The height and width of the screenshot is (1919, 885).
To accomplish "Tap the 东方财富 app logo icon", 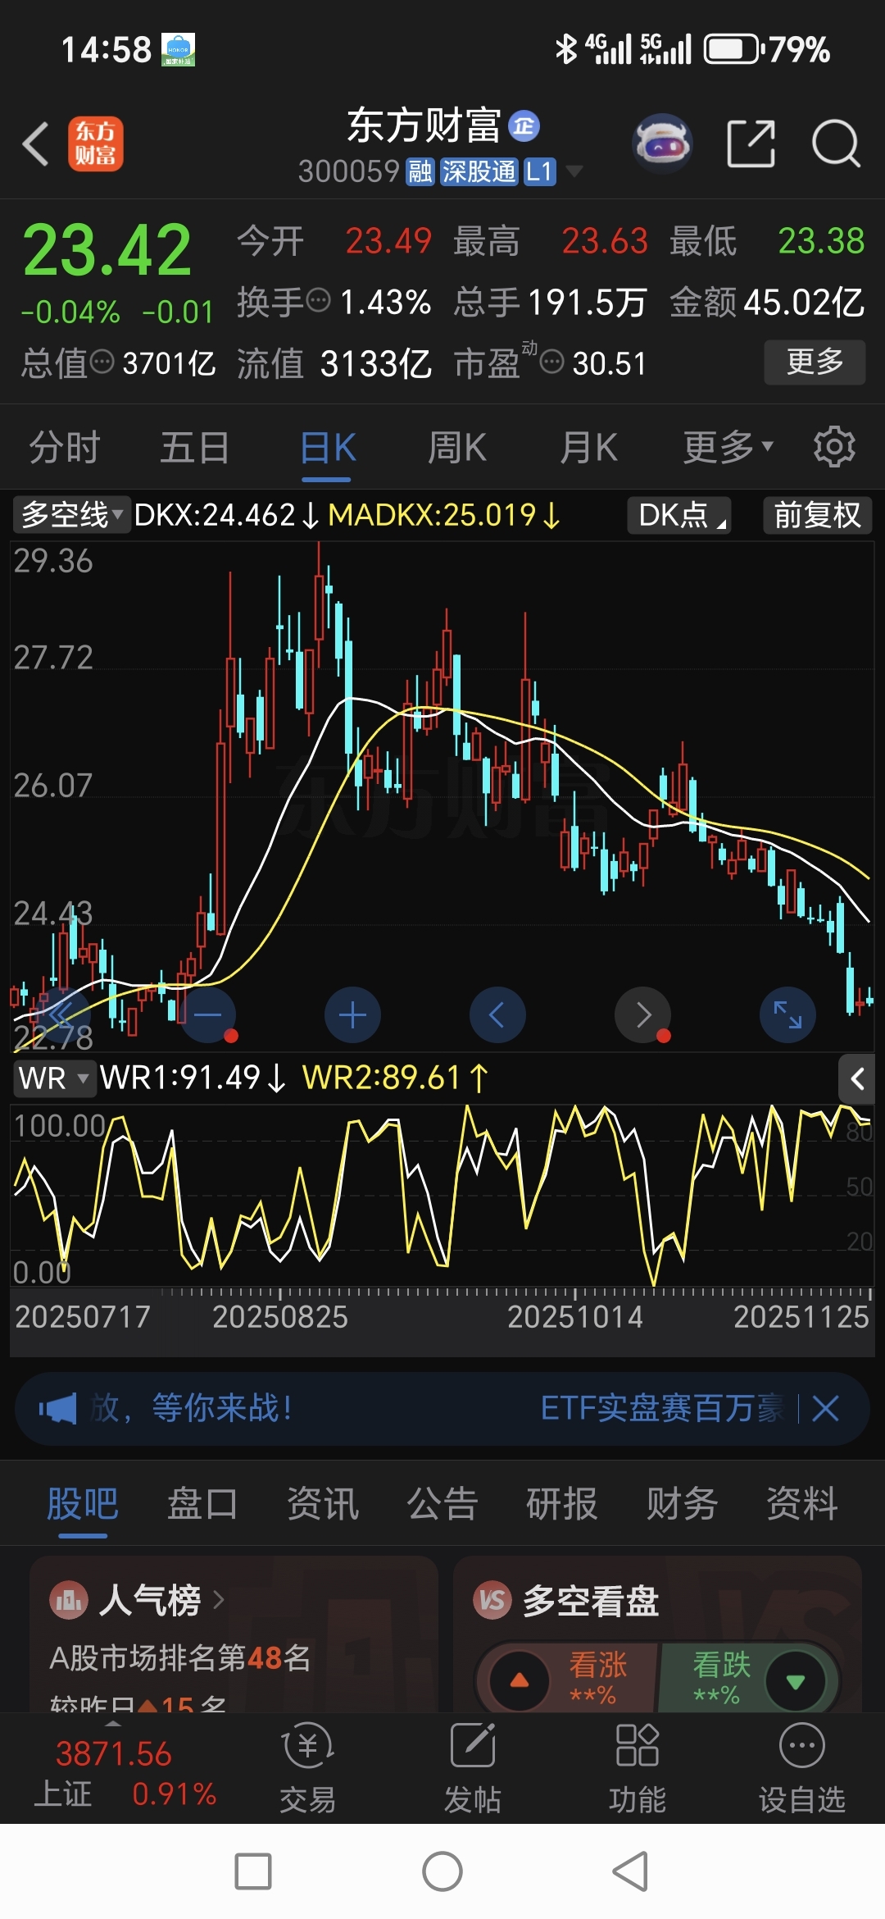I will (x=96, y=144).
